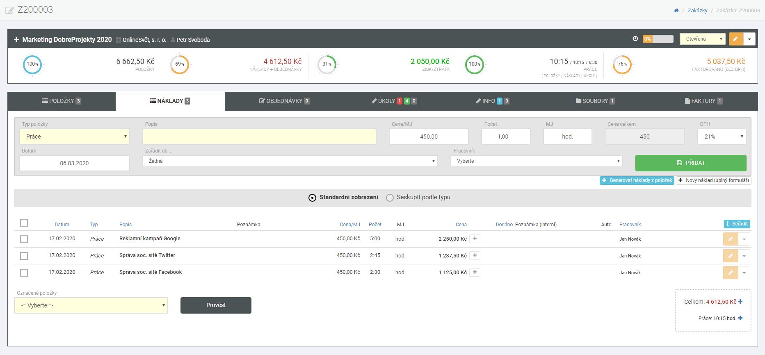Click plus icon in Správa soc. sítě Twitter row
This screenshot has width=765, height=355.
click(x=475, y=255)
